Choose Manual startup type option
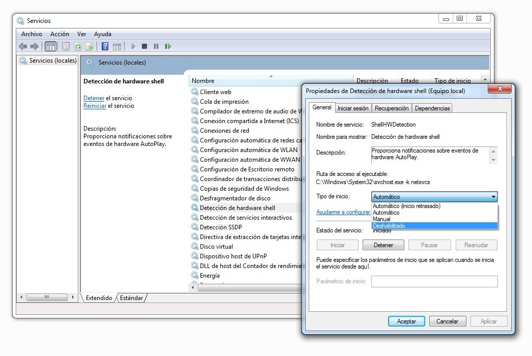The image size is (532, 356). pos(435,219)
